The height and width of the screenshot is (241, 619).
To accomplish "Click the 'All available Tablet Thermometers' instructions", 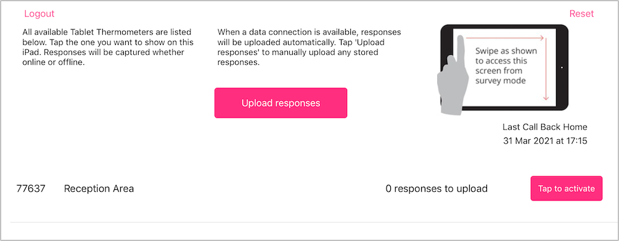I will (107, 47).
